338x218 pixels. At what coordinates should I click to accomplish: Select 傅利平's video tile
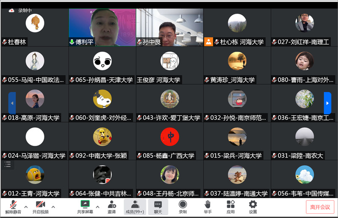click(102, 25)
